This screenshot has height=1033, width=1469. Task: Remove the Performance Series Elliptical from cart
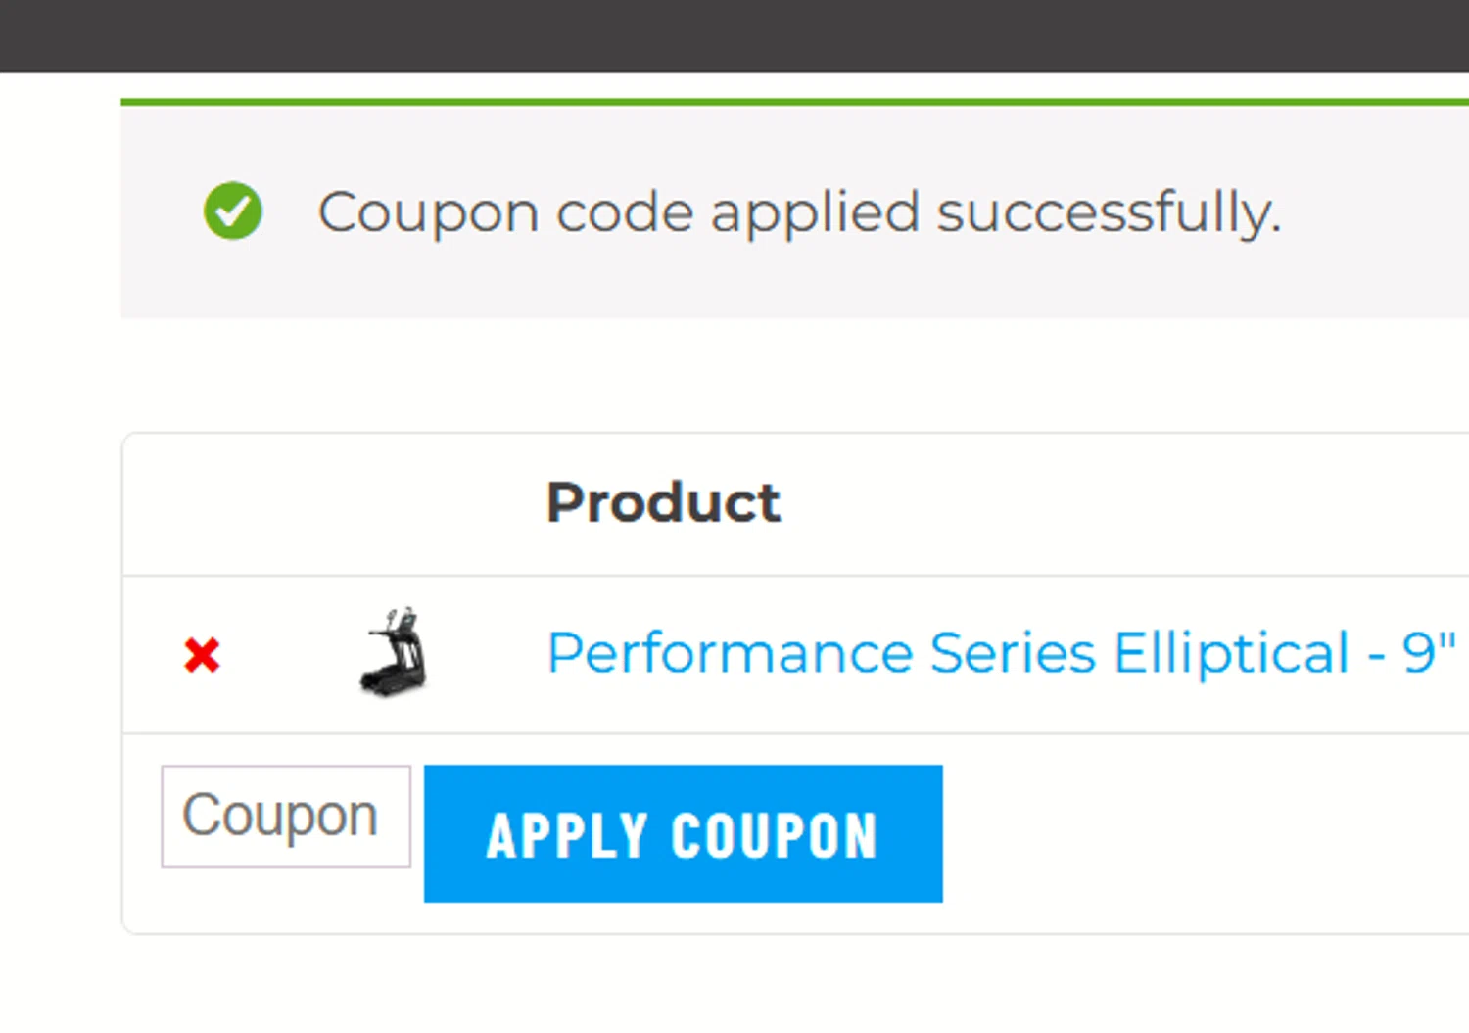coord(202,655)
